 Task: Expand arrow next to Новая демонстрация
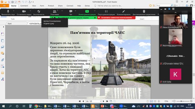(x=95, y=11)
